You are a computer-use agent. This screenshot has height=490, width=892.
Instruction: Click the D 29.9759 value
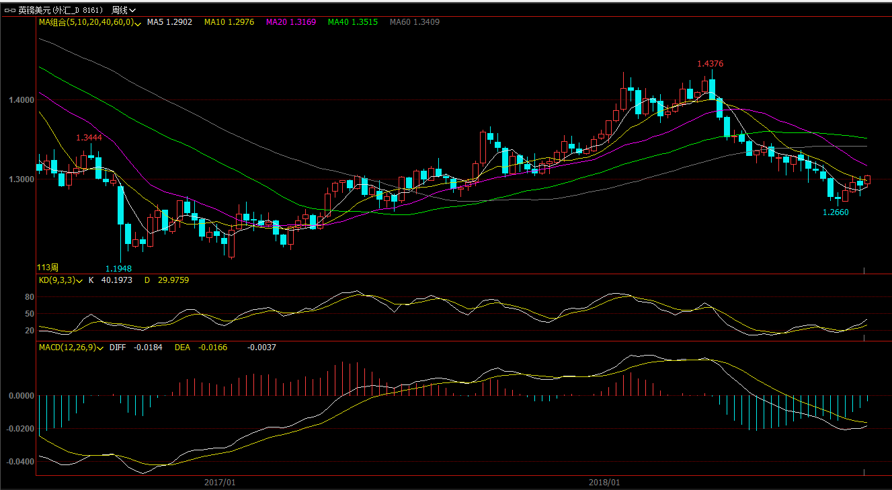pyautogui.click(x=167, y=280)
